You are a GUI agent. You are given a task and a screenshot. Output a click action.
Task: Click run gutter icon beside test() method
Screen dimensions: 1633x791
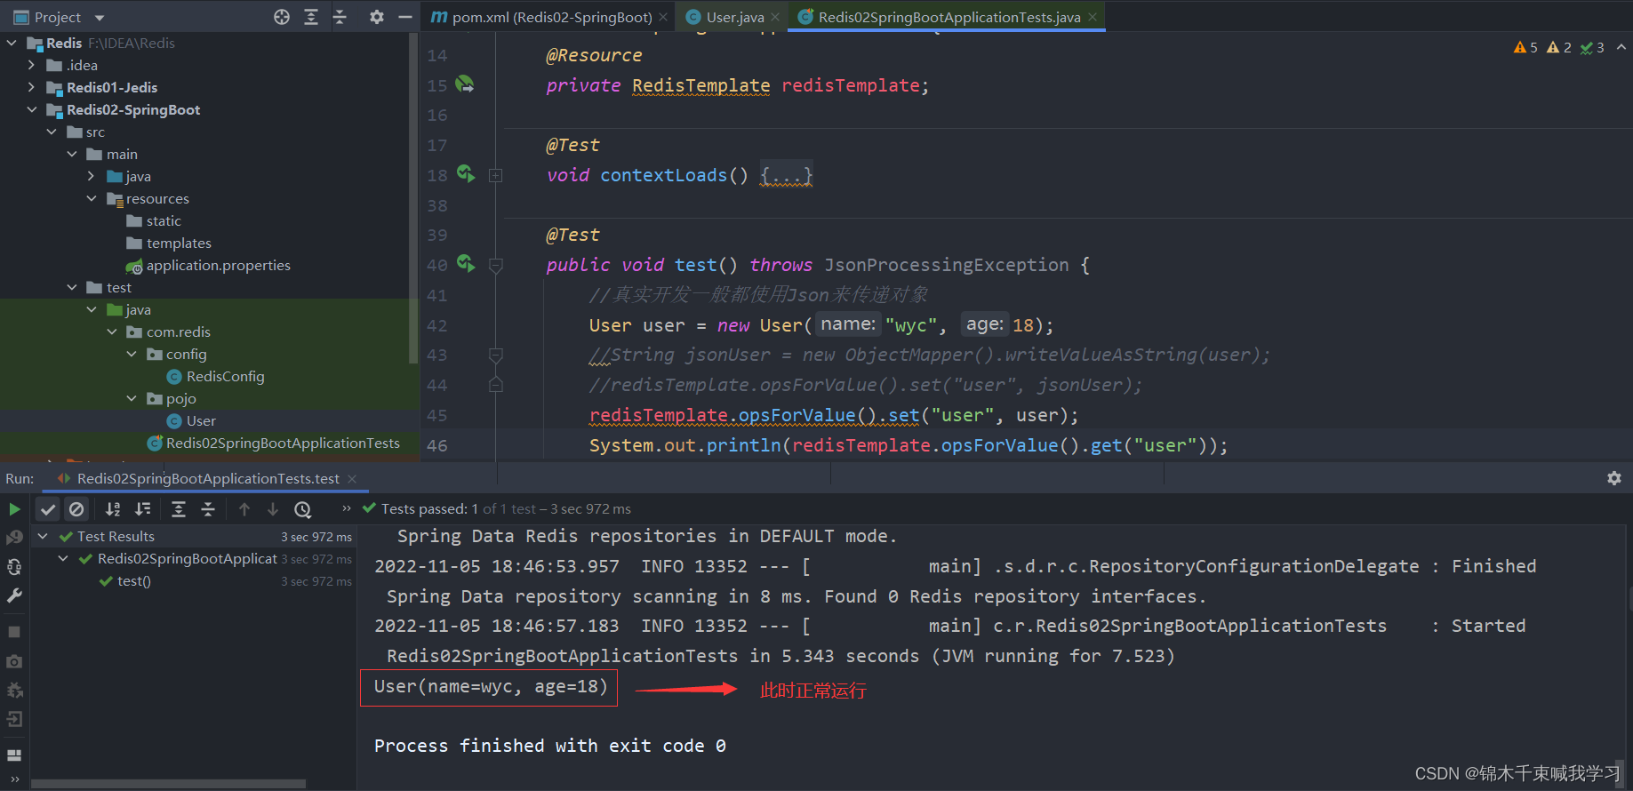(465, 263)
